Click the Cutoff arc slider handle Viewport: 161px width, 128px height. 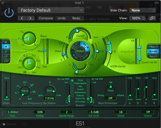pos(77,30)
